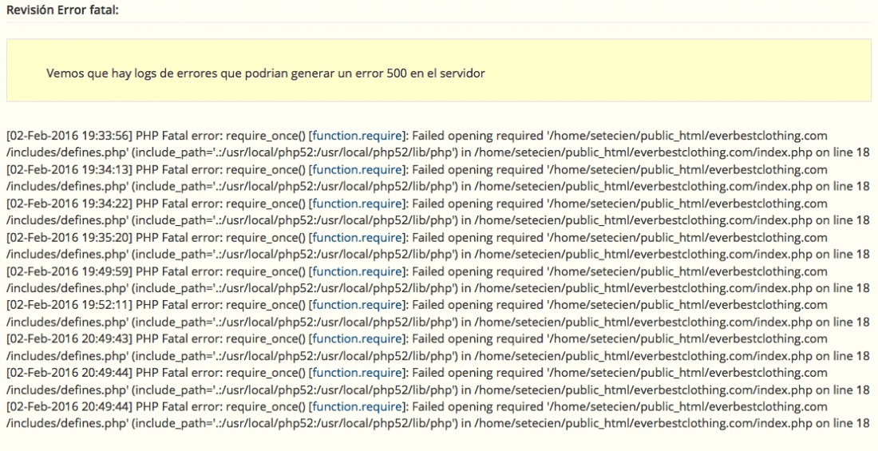Click the [02-Feb-2016 19:35:20] timestamp
878x451 pixels.
pyautogui.click(x=69, y=238)
